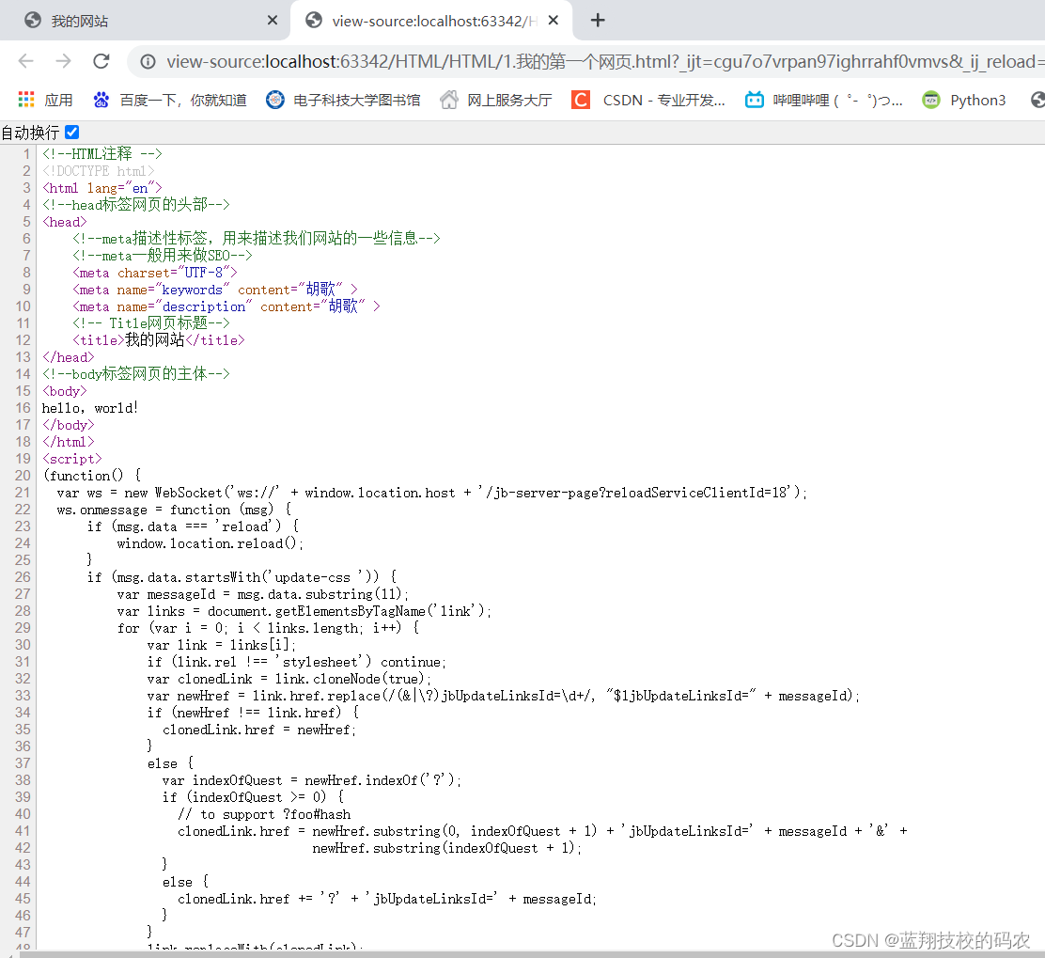Select the view-source:localhost tab

click(431, 21)
